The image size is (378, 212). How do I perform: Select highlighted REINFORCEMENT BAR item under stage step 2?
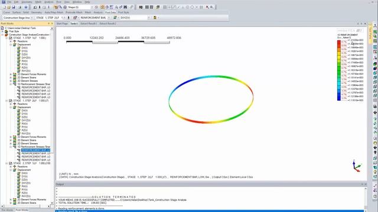(35, 150)
